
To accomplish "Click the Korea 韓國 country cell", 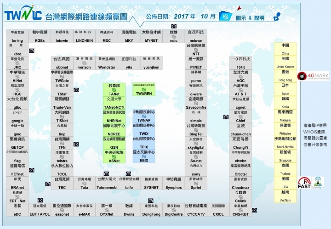I will [x=285, y=103].
